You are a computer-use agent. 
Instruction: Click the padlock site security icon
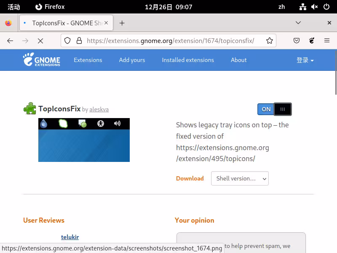[x=79, y=40]
